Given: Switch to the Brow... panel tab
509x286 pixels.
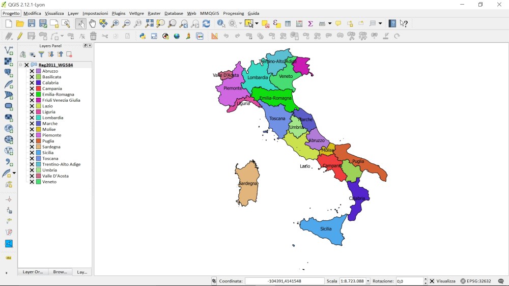Looking at the screenshot, I should tap(60, 272).
